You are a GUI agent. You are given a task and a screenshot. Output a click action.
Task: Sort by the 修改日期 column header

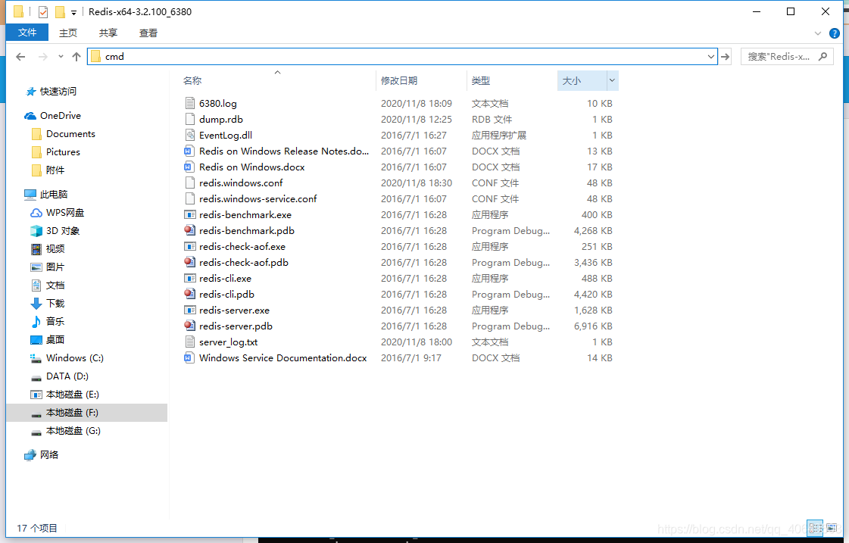(x=399, y=80)
